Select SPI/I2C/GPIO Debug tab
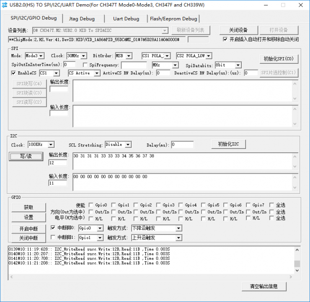The image size is (310, 302). 34,18
